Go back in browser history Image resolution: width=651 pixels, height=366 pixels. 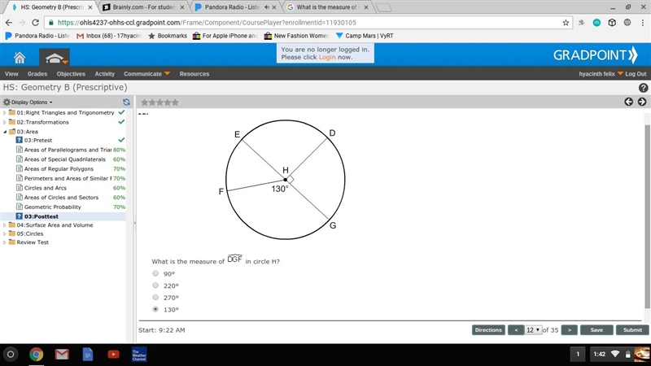pos(9,23)
